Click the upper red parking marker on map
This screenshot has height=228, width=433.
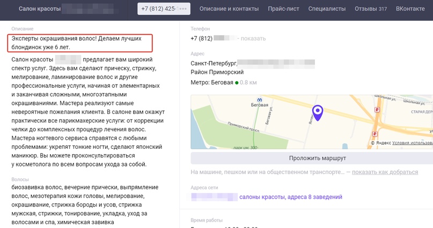click(377, 110)
